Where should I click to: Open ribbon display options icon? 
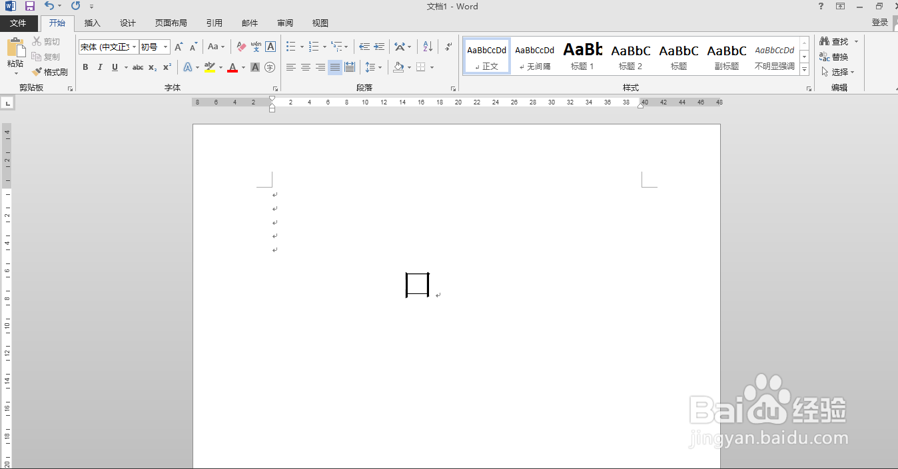841,6
